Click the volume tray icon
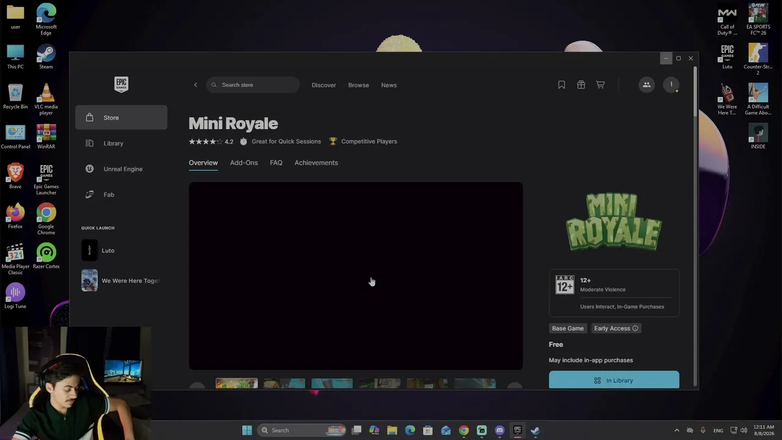The width and height of the screenshot is (782, 440). click(744, 430)
